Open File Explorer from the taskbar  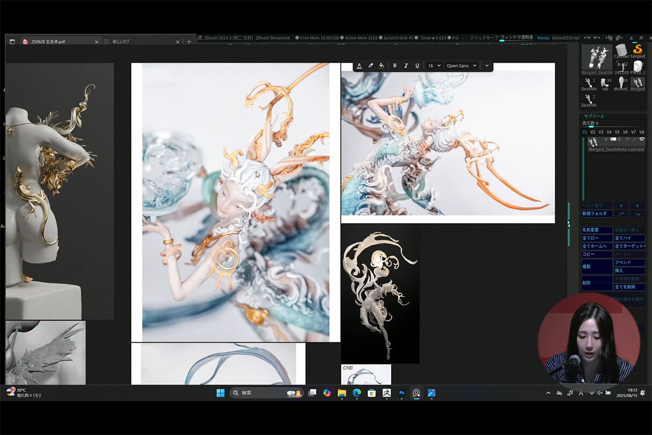click(342, 393)
